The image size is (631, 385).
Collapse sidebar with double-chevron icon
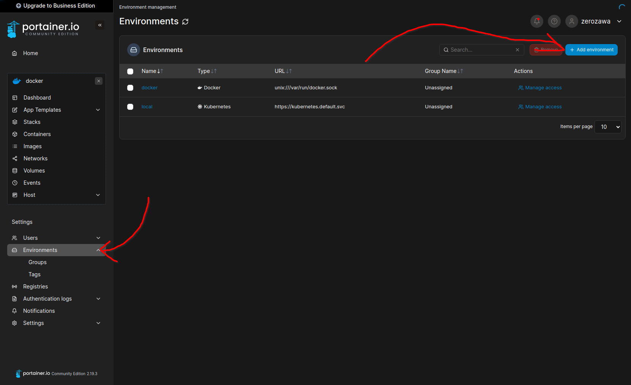coord(100,25)
